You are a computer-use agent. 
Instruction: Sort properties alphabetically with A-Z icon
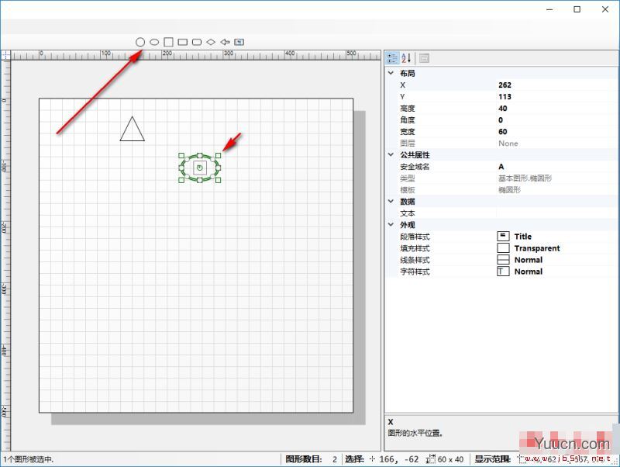pos(406,58)
